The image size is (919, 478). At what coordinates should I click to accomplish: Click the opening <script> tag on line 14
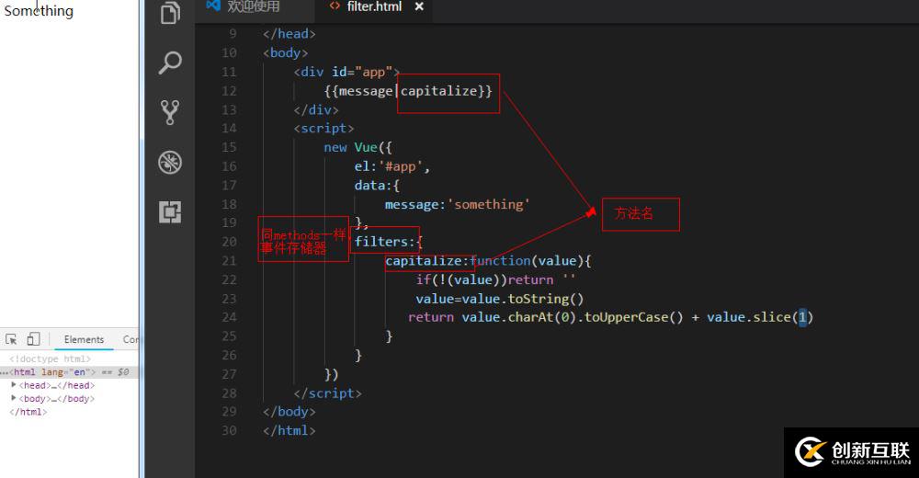pyautogui.click(x=323, y=129)
